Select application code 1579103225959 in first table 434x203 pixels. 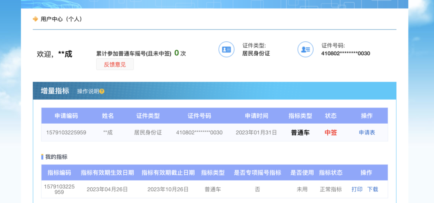(x=66, y=133)
